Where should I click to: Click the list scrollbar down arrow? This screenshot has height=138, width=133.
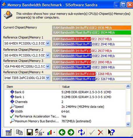click(x=128, y=124)
